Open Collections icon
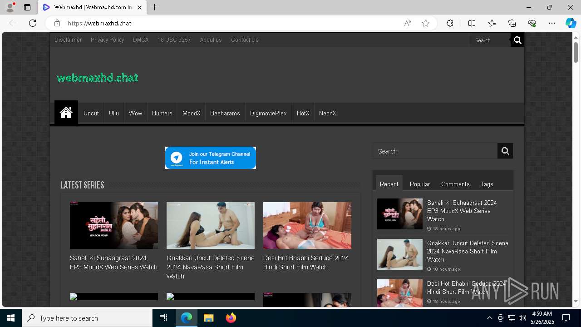The height and width of the screenshot is (327, 581). (x=512, y=23)
